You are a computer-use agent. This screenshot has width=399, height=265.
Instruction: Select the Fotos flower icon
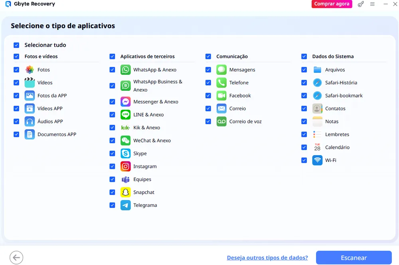pos(30,70)
